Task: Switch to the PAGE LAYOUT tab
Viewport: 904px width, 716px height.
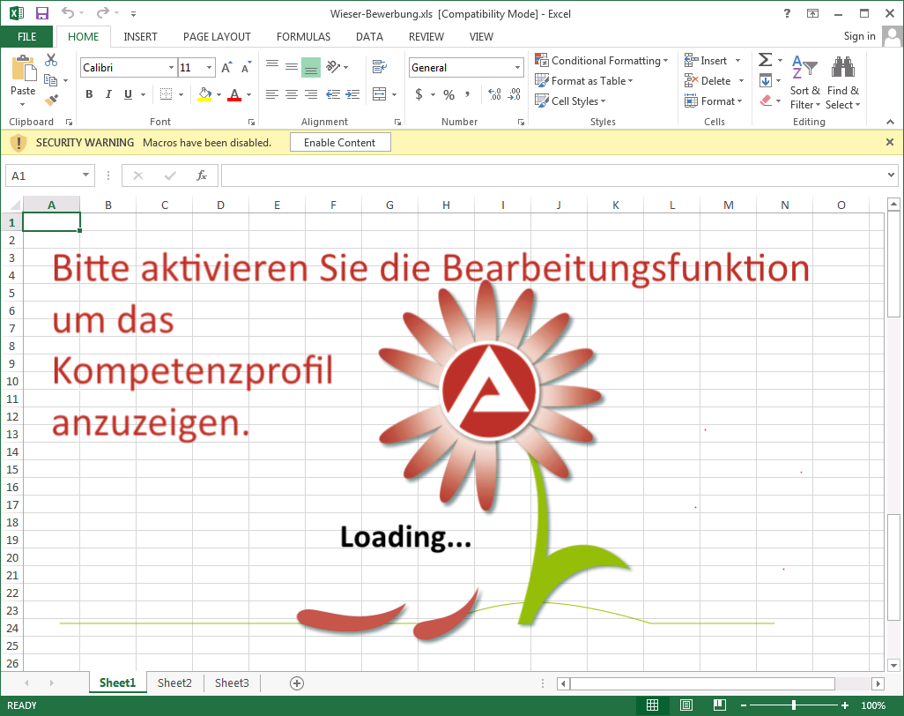Action: pyautogui.click(x=217, y=36)
